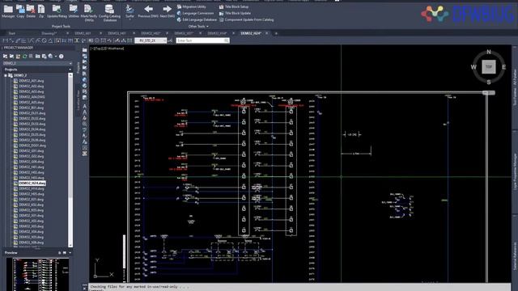The height and width of the screenshot is (291, 518).
Task: Click the Copy project ribbon icon
Action: [20, 11]
